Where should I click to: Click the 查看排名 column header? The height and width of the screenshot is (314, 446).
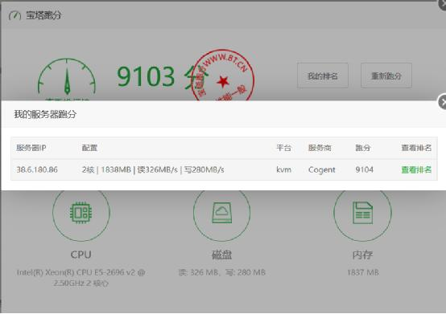(416, 148)
